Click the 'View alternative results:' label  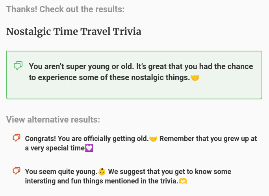point(53,119)
